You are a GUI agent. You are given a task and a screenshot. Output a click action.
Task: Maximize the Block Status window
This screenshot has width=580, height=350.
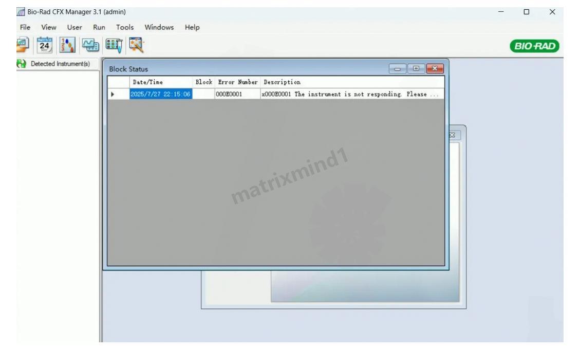coord(416,69)
